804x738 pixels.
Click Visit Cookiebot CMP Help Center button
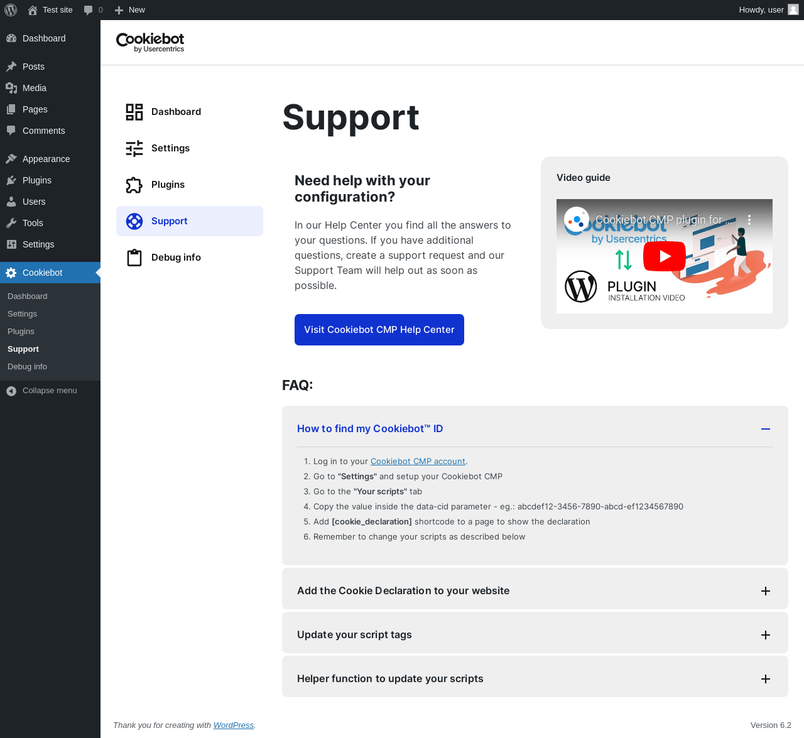click(379, 330)
